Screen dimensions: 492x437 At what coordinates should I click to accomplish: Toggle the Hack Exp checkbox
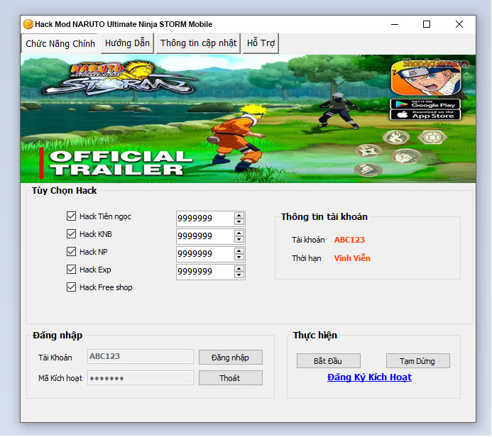(71, 270)
